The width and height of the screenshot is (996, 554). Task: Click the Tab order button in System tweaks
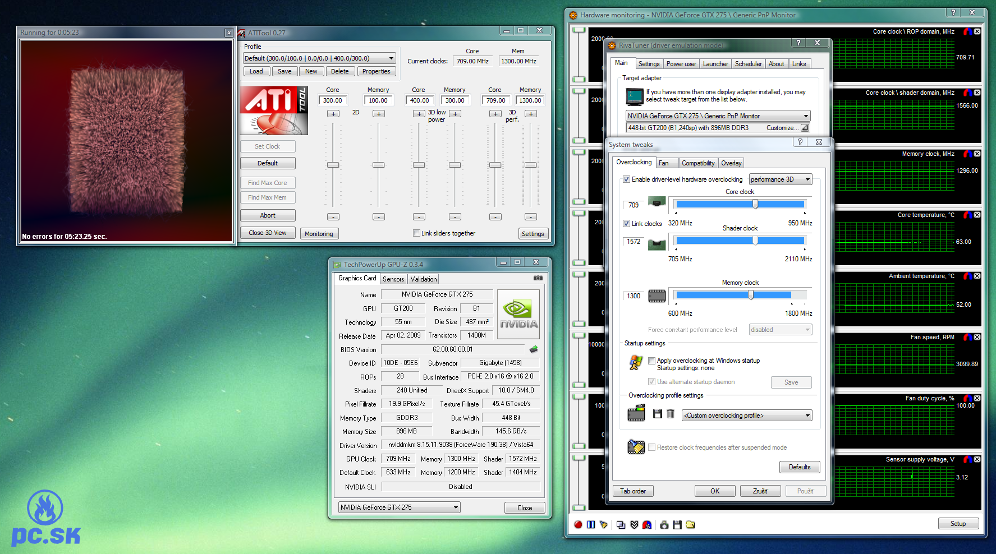pos(633,491)
